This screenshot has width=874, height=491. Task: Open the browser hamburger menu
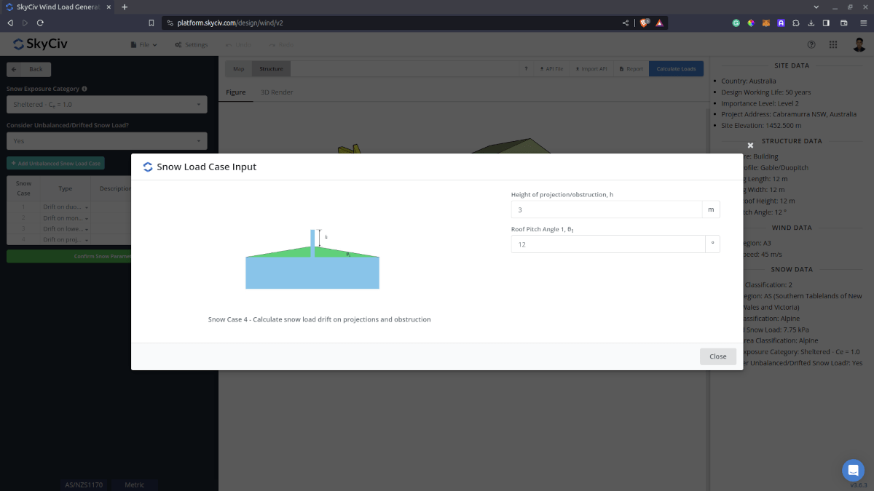(863, 23)
